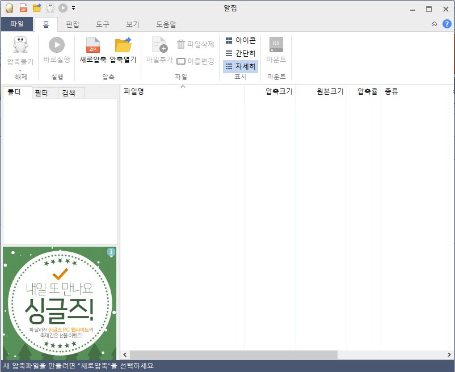The width and height of the screenshot is (455, 372).
Task: Open the 싱글즈 advertisement banner
Action: pyautogui.click(x=60, y=303)
